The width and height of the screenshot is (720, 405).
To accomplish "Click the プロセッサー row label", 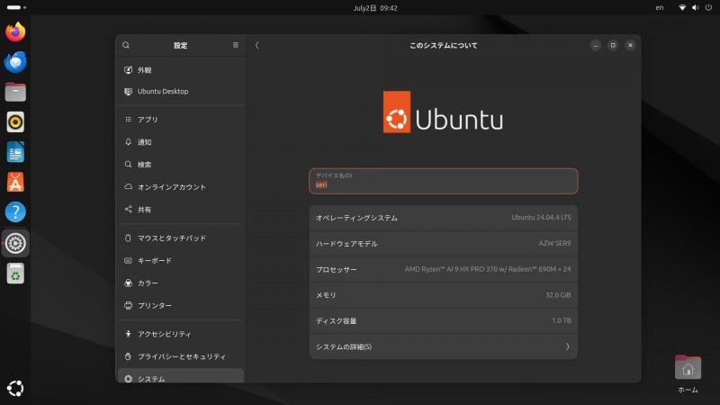I will (336, 269).
